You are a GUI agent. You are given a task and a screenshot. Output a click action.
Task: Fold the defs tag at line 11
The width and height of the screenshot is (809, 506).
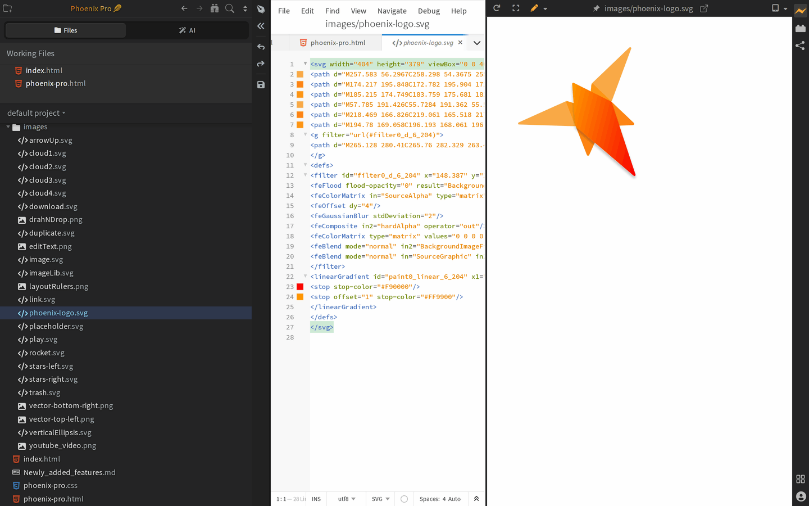coord(305,165)
